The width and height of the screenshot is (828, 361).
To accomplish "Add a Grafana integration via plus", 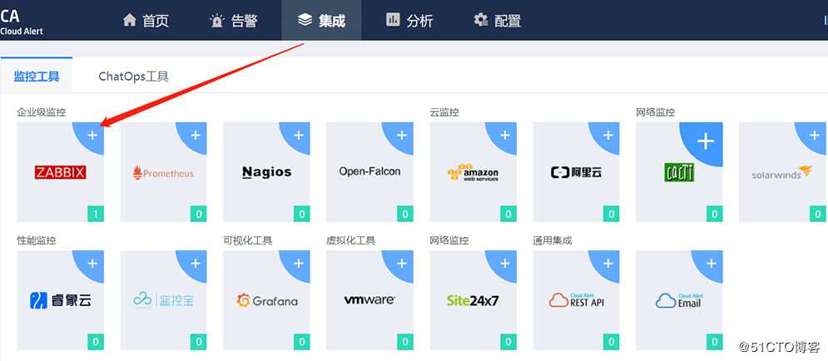I will (299, 263).
